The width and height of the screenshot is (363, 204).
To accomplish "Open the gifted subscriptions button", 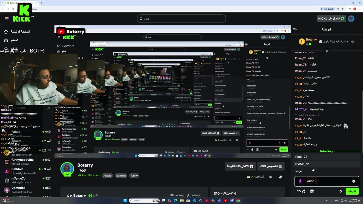I will tap(240, 166).
